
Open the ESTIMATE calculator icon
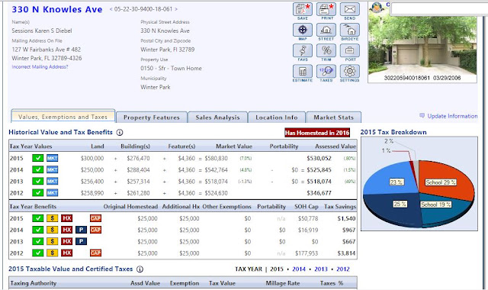pyautogui.click(x=303, y=71)
